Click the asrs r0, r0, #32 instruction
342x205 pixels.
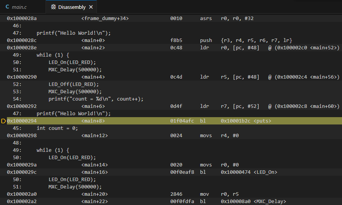point(227,18)
